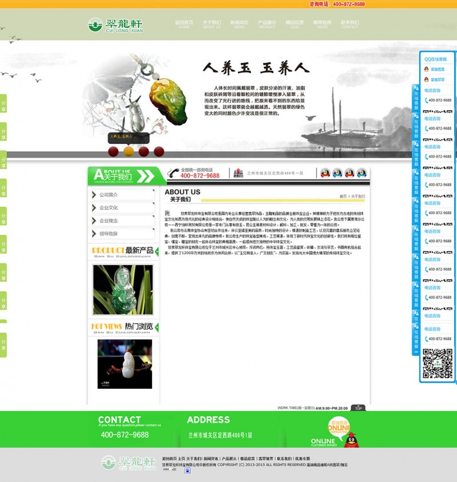Select the first red carousel dot

[x=113, y=152]
